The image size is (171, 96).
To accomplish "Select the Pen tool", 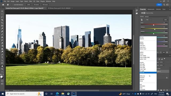I will 2,54.
